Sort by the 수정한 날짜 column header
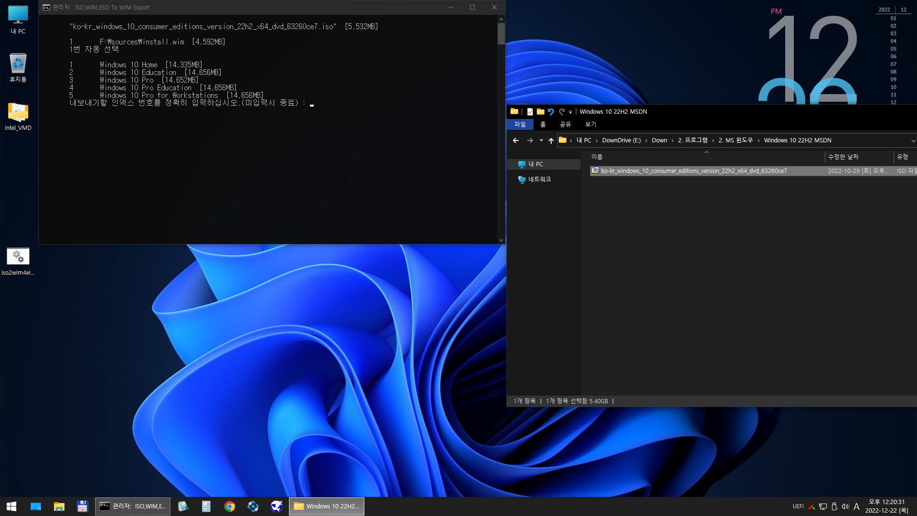 [843, 157]
